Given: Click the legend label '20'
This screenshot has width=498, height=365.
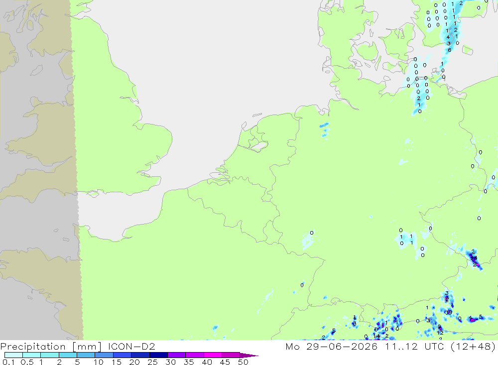Looking at the screenshot, I should coord(134,362).
